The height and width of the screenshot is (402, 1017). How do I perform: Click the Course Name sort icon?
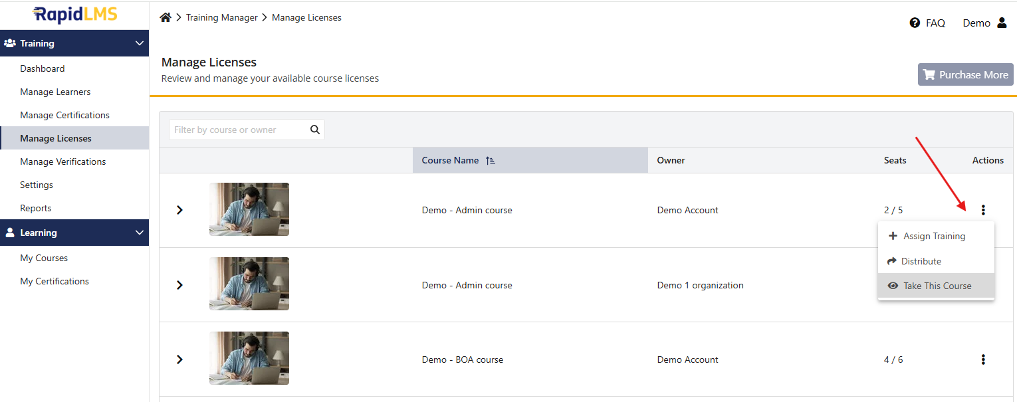[x=491, y=160]
